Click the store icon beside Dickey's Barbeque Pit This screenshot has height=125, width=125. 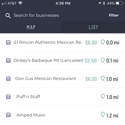pyautogui.click(x=8, y=61)
